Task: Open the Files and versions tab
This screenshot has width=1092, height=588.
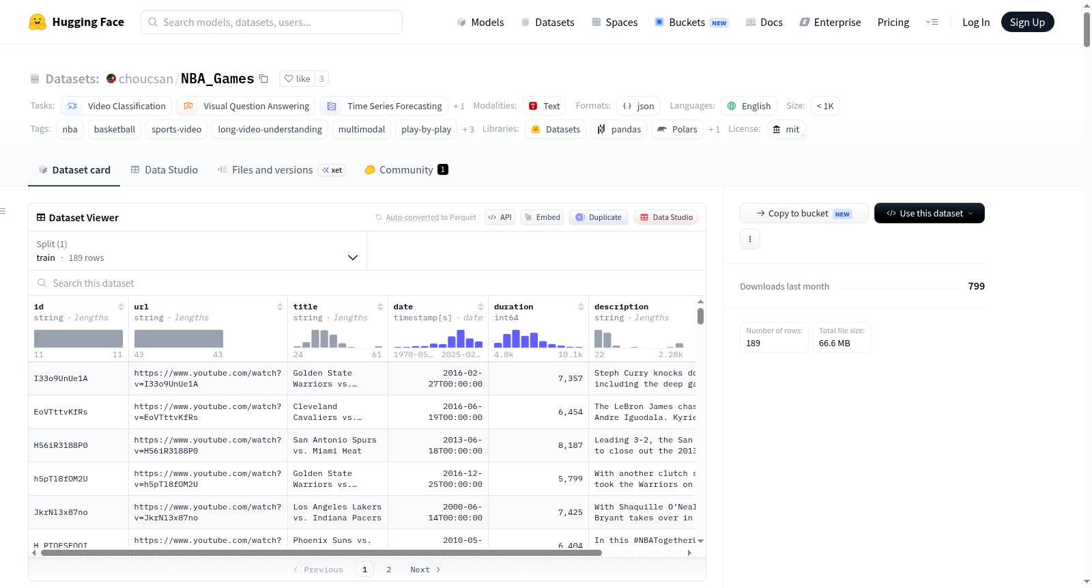Action: 281,170
